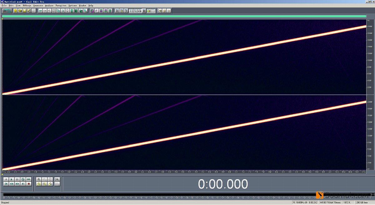Switch to multitrack view with waveform toggle button
The height and width of the screenshot is (205, 375).
[7, 11]
